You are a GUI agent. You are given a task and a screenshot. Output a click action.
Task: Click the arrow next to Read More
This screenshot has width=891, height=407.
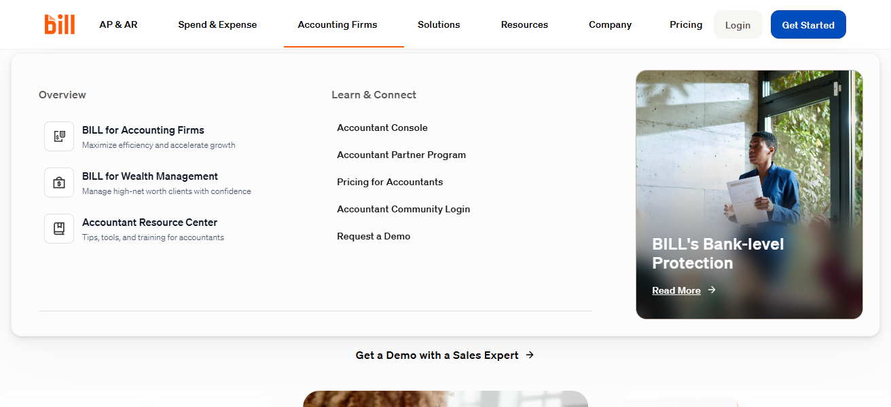[x=712, y=290]
